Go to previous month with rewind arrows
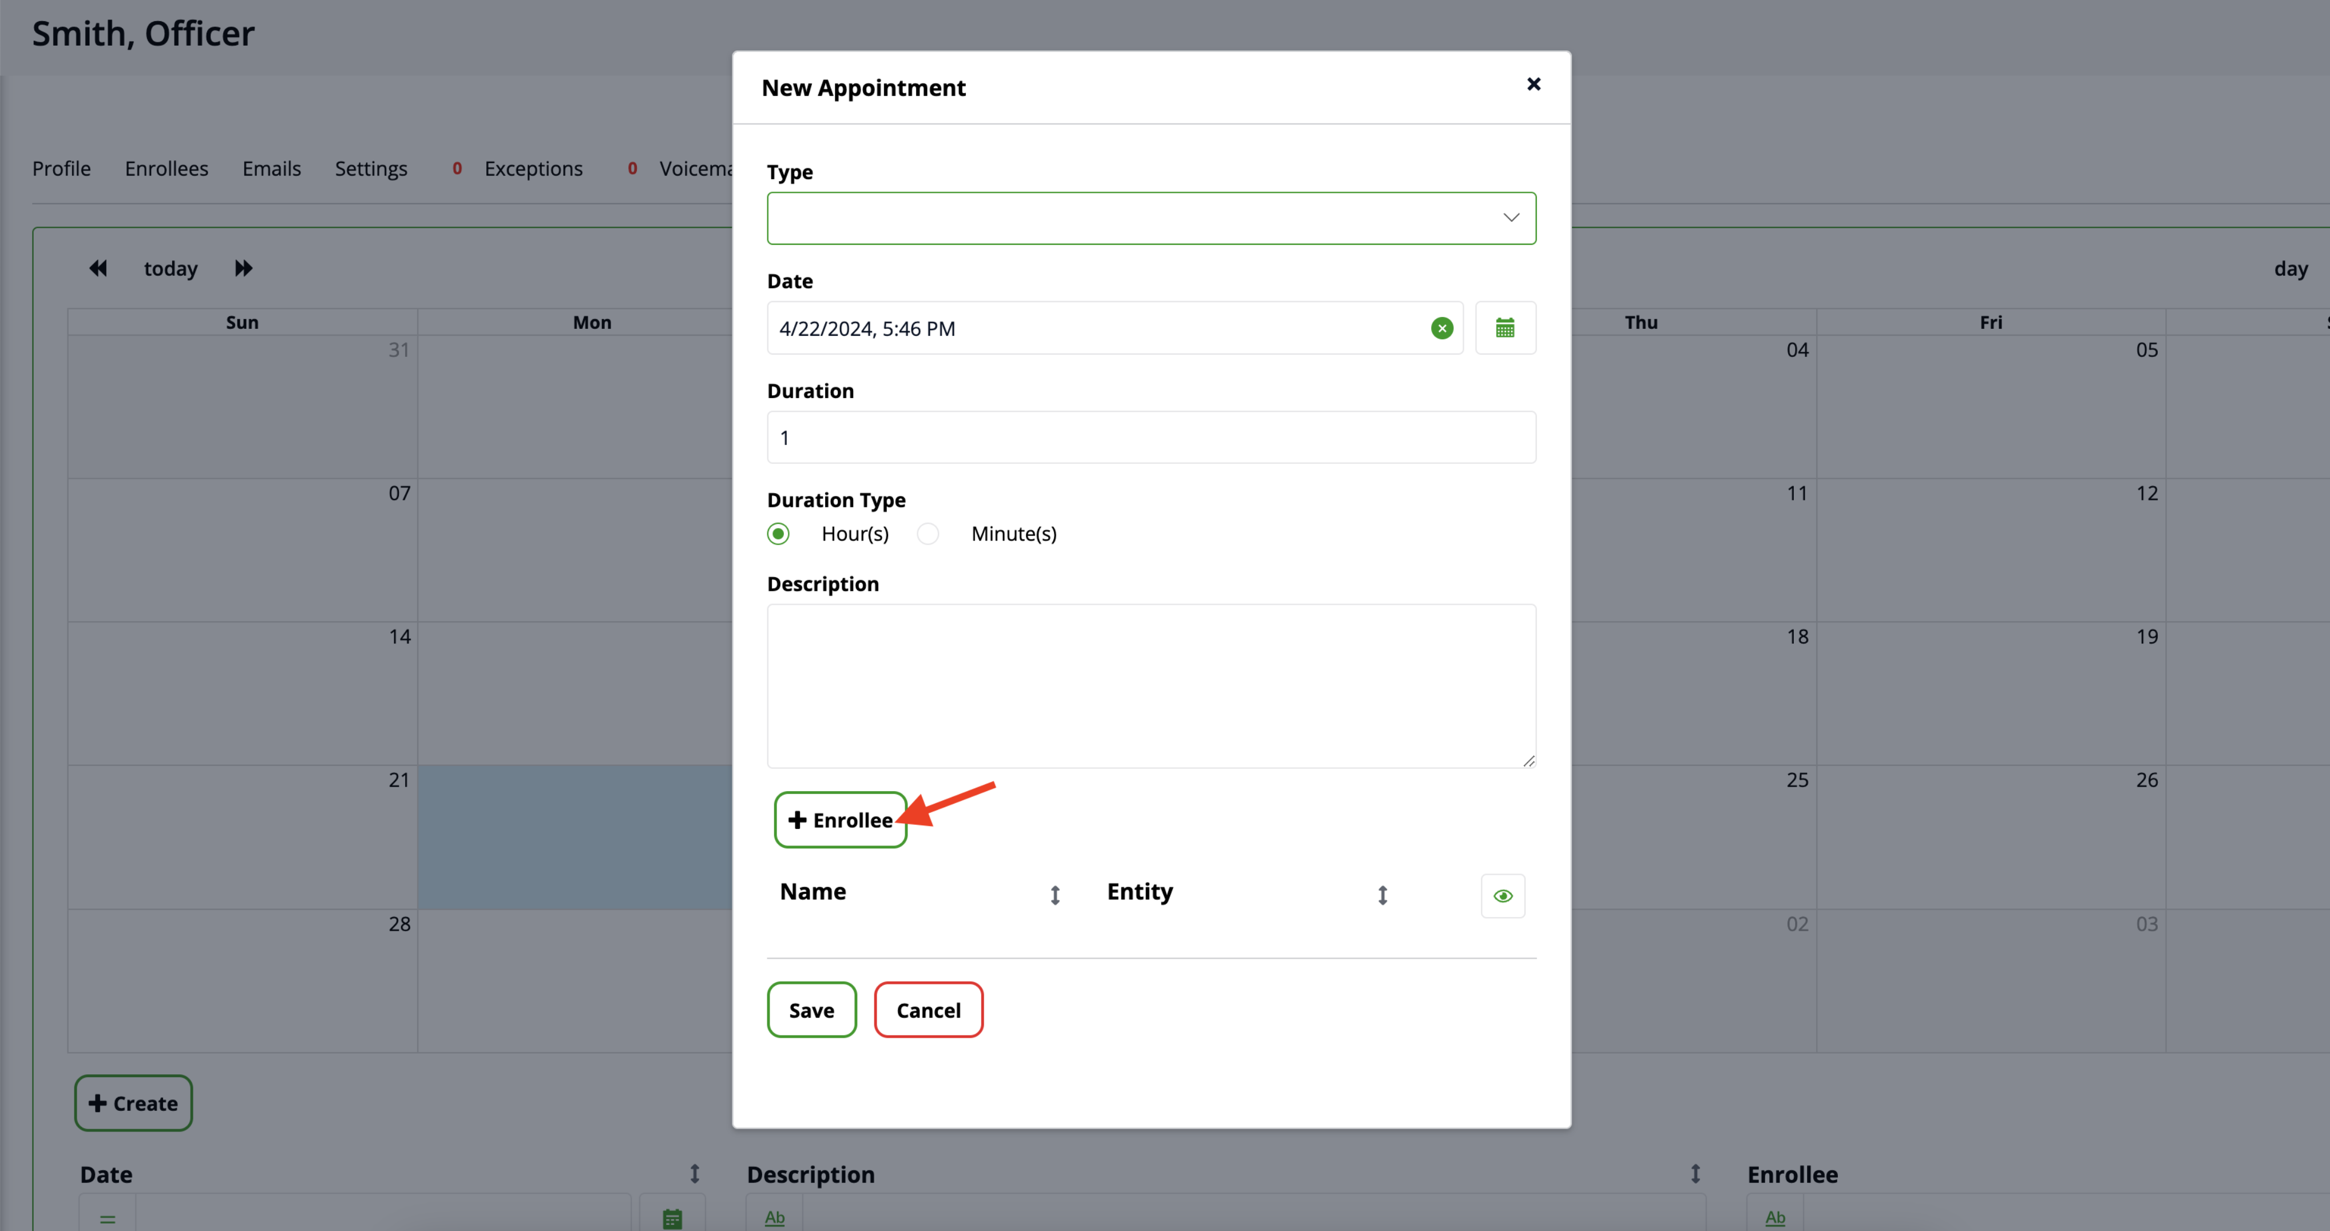Viewport: 2330px width, 1231px height. click(98, 268)
